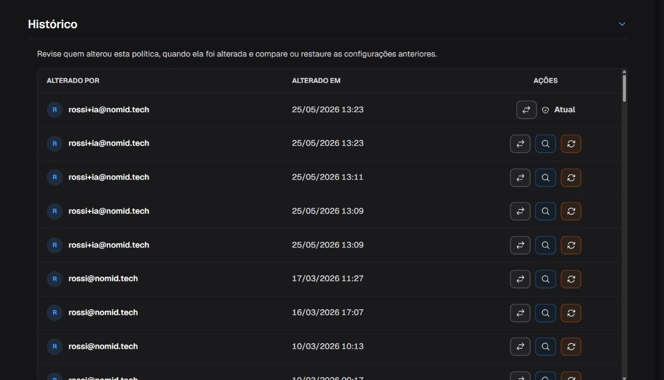Restore the 10/03/2026 10:13 version
The width and height of the screenshot is (664, 380).
click(x=571, y=347)
